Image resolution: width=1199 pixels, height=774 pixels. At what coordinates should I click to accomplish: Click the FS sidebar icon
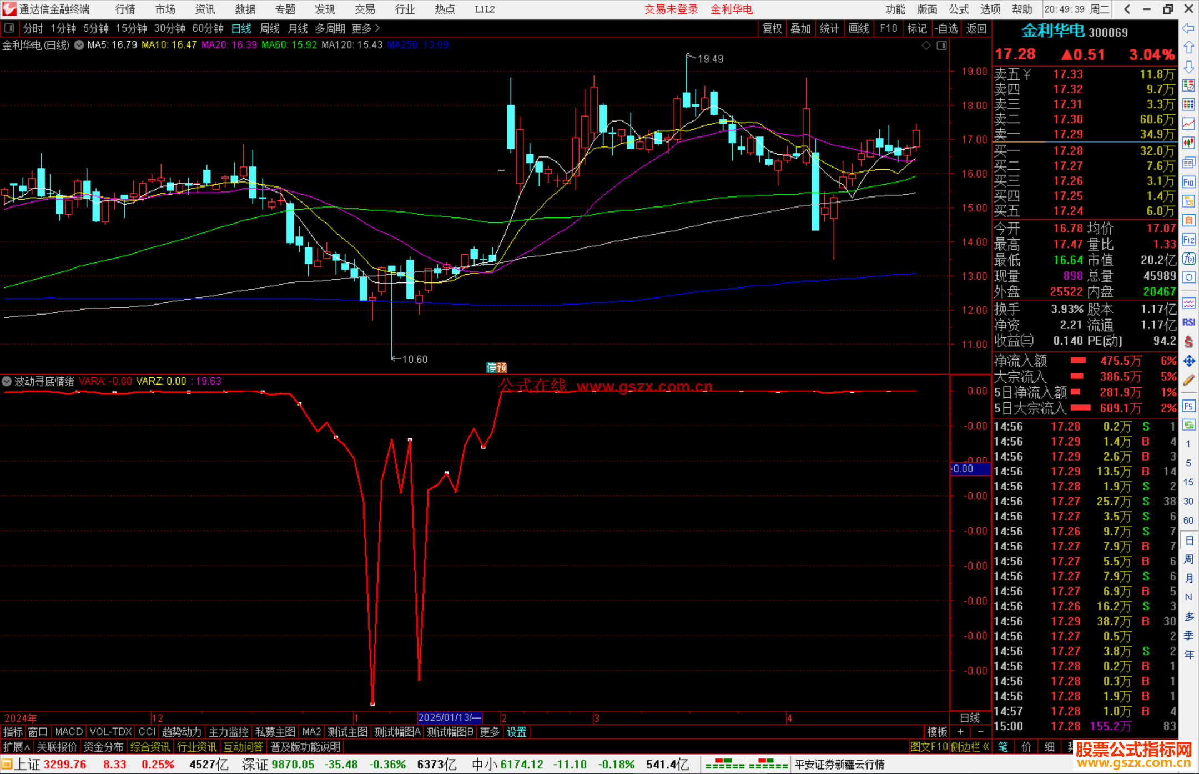click(x=1188, y=406)
